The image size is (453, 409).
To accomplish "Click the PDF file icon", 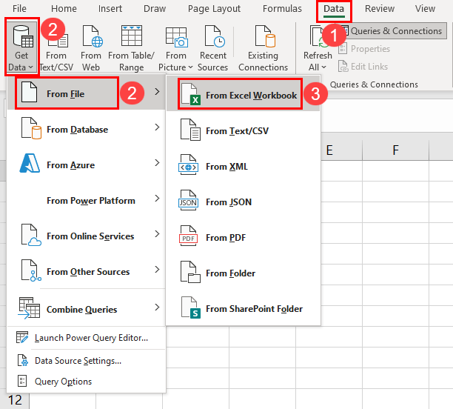I will (188, 236).
